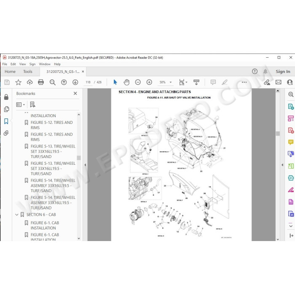Open the Fit page options
The width and height of the screenshot is (295, 295).
coord(183,82)
